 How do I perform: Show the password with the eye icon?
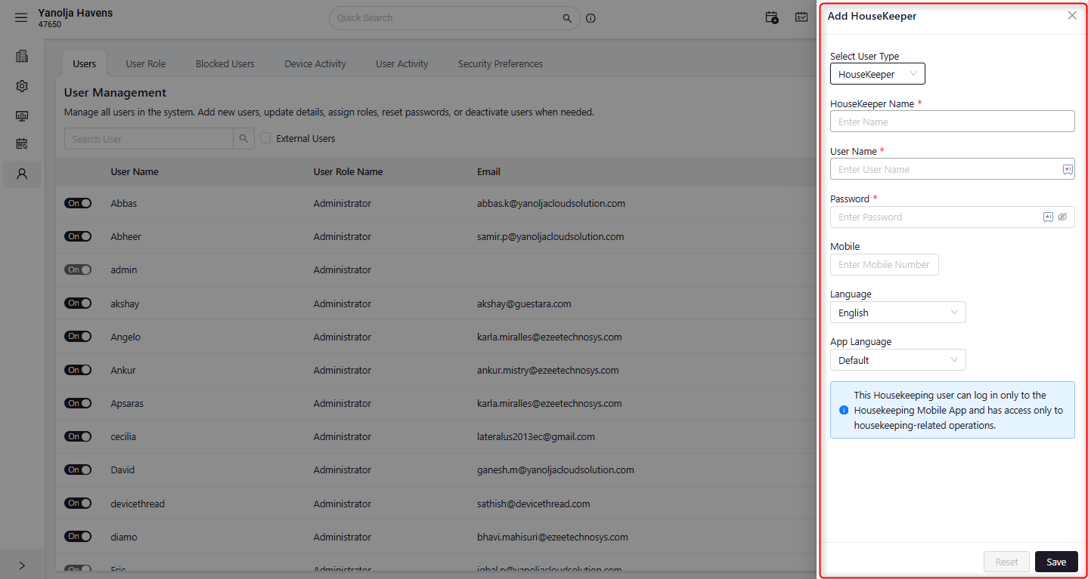1062,217
